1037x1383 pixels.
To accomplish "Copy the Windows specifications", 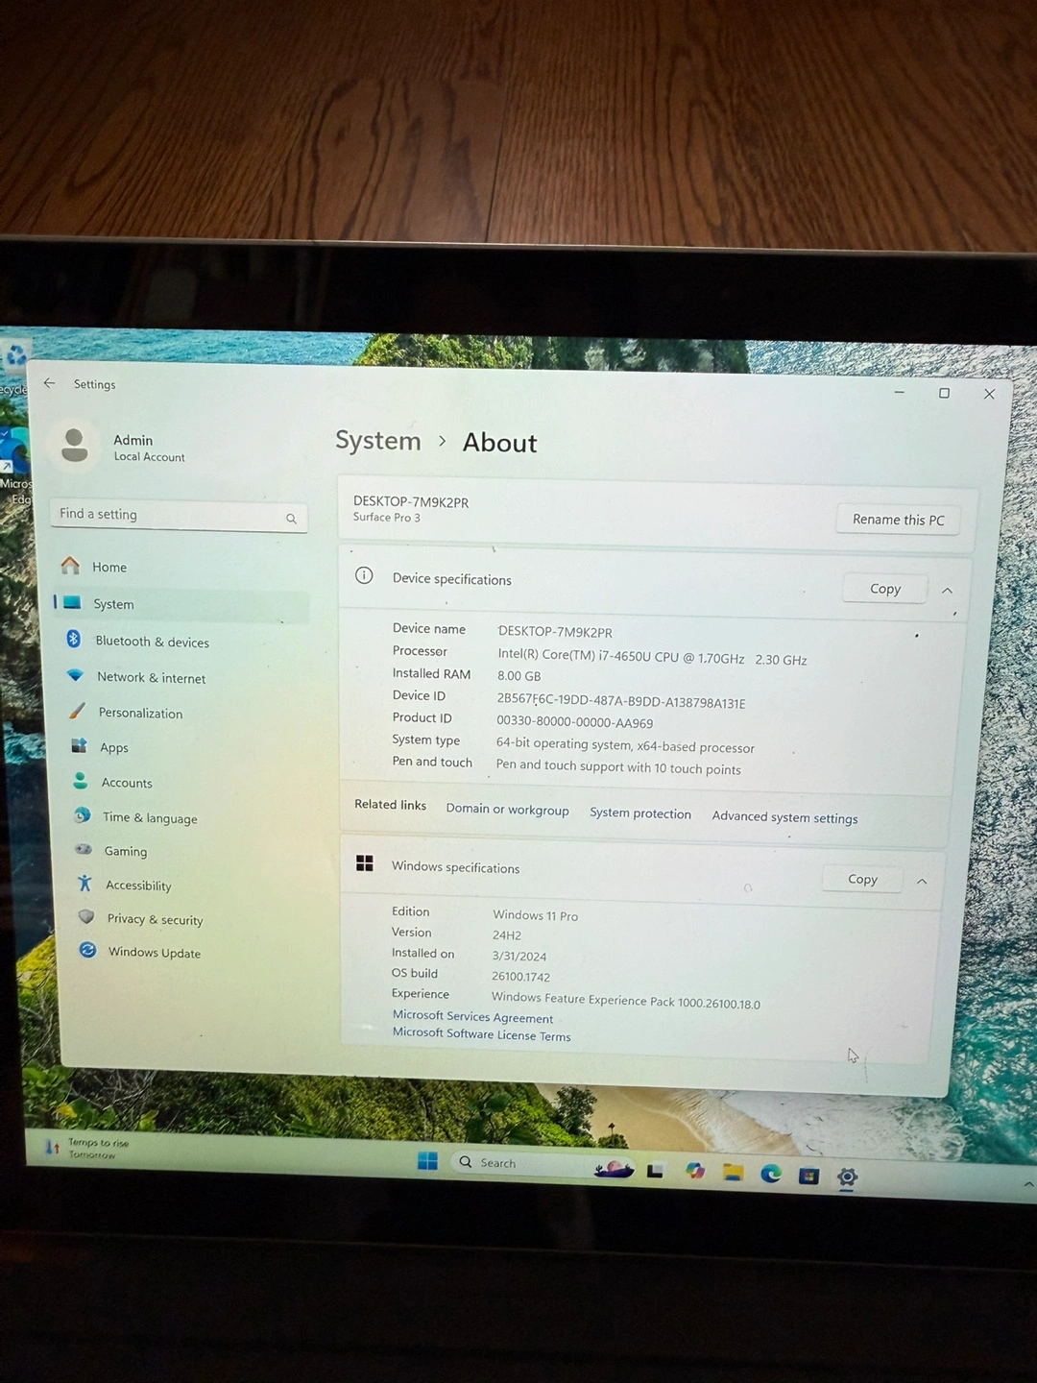I will [x=862, y=879].
